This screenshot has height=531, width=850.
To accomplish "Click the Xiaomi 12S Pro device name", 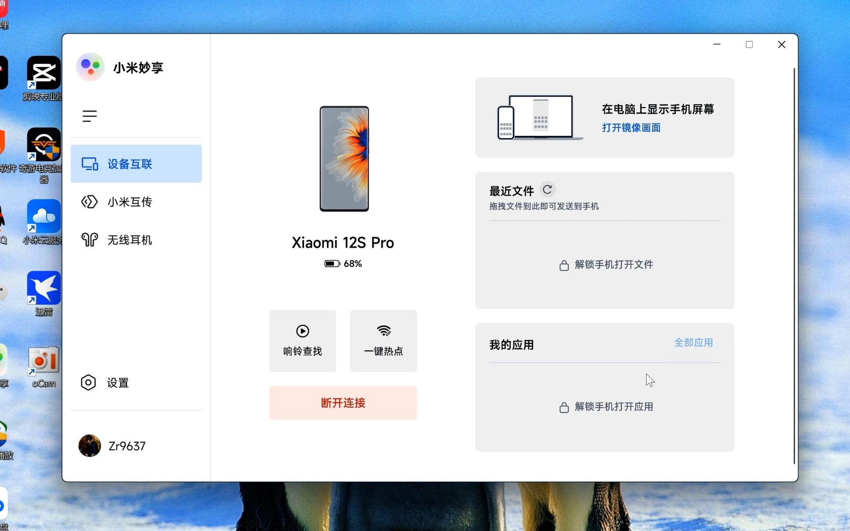I will [343, 243].
